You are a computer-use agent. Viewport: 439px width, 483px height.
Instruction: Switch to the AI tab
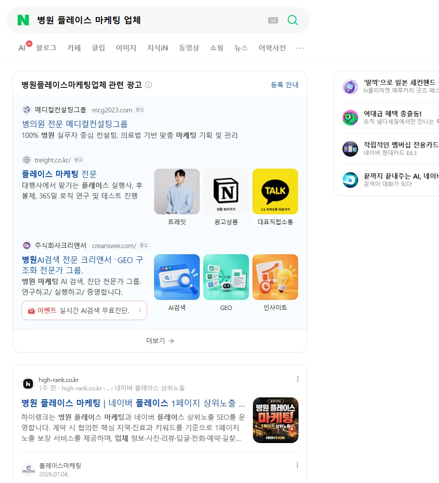[x=22, y=48]
